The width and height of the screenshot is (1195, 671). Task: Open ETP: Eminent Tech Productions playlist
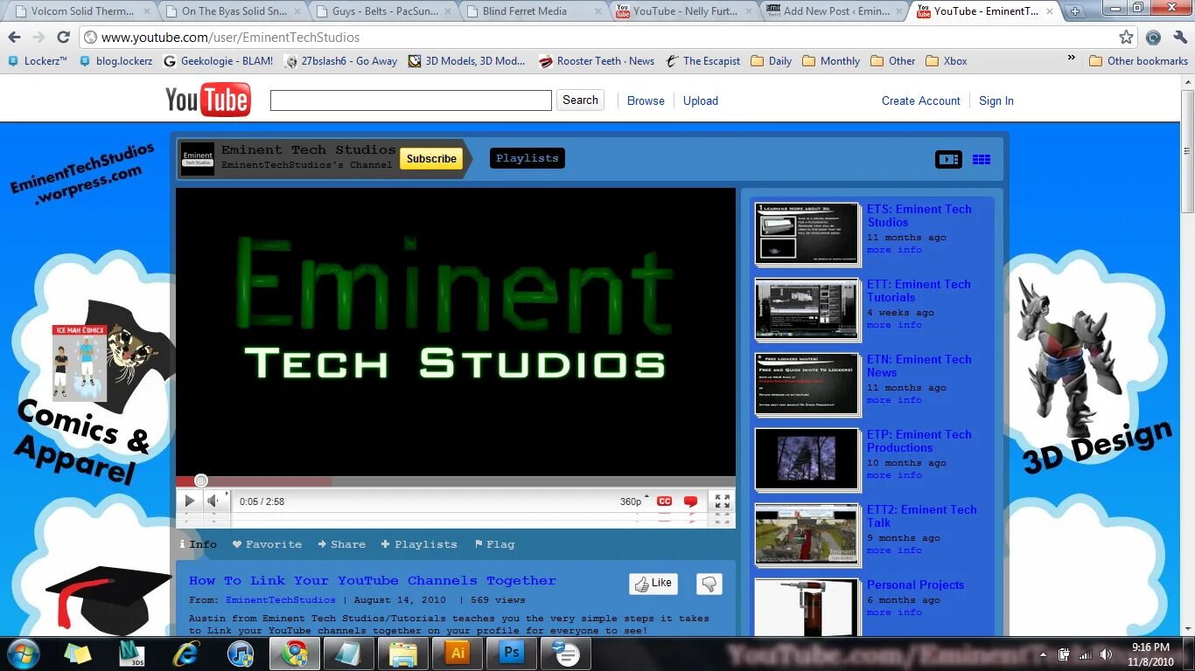[x=919, y=441]
